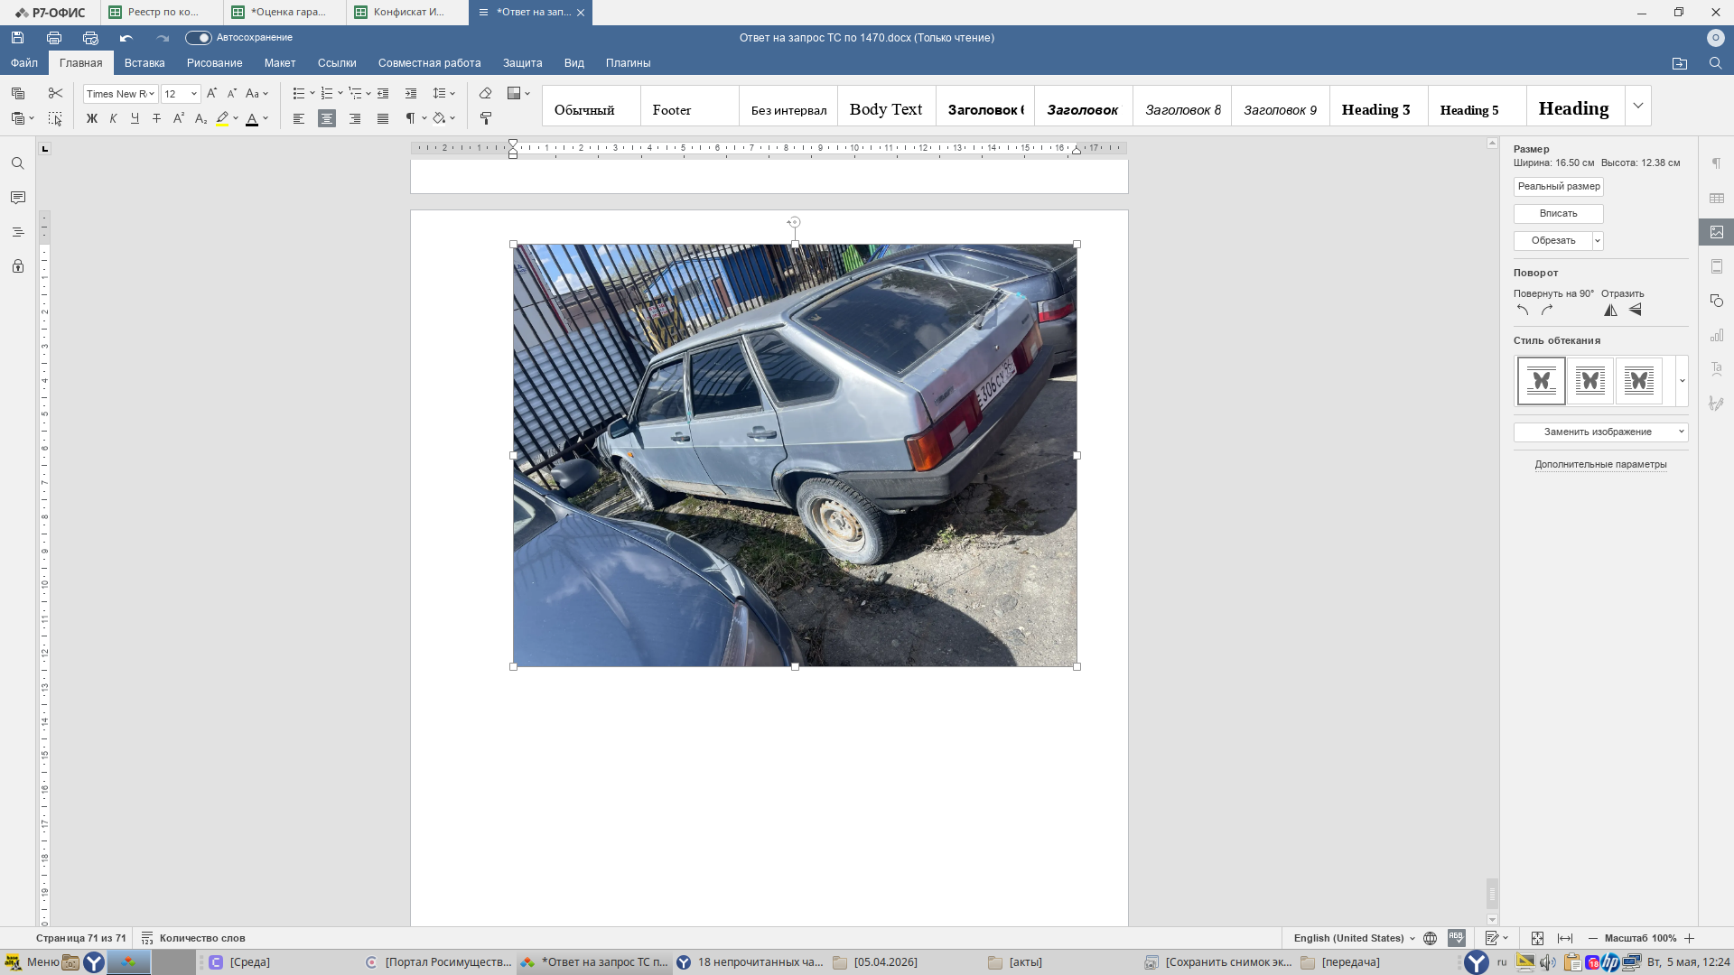Click the Select All icon
The image size is (1734, 975).
tap(55, 118)
